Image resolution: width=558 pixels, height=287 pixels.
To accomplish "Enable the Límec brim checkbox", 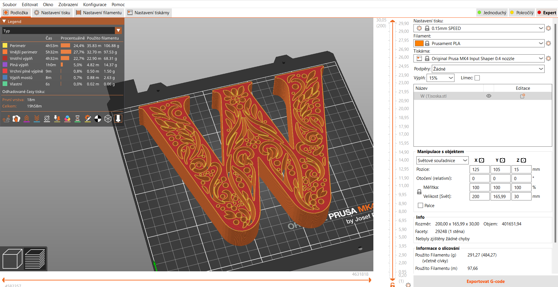I will (477, 78).
